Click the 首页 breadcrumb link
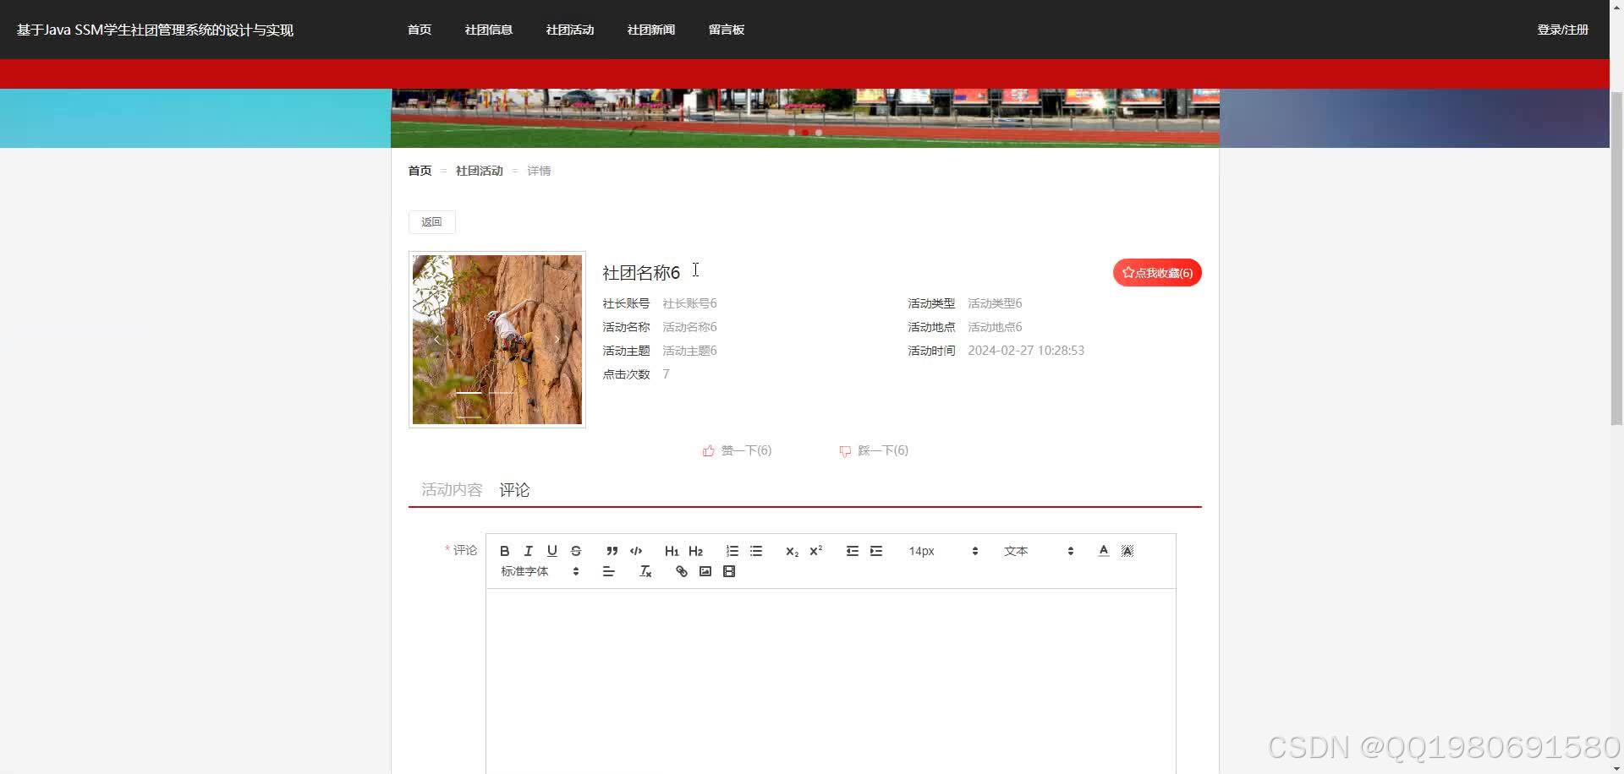The height and width of the screenshot is (774, 1624). click(x=420, y=171)
